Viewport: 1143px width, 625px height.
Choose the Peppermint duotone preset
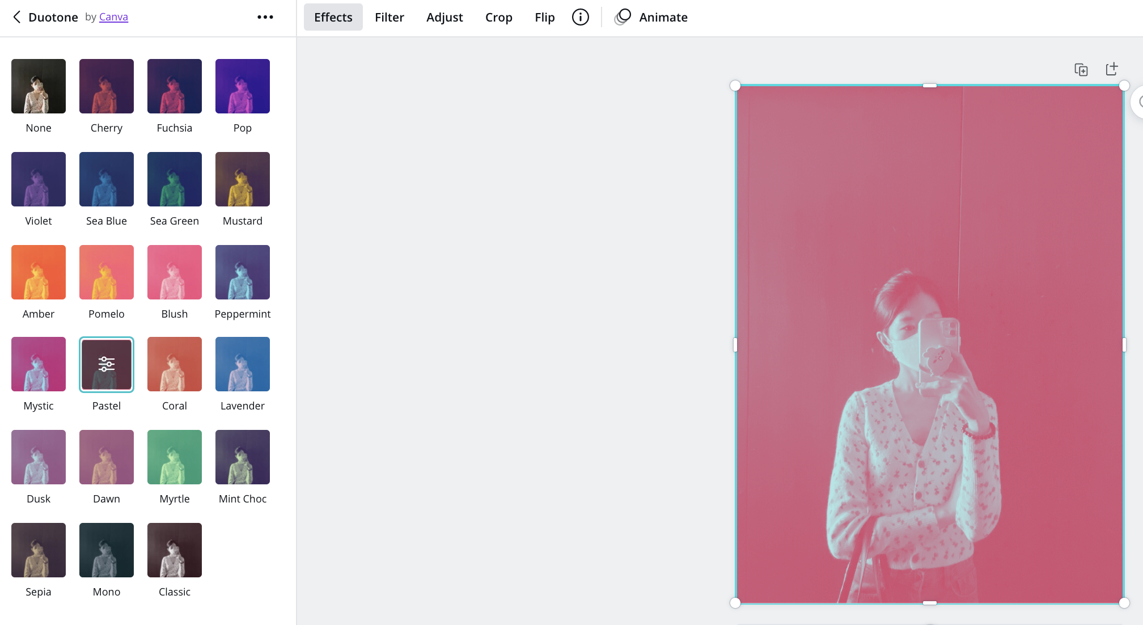pyautogui.click(x=243, y=272)
